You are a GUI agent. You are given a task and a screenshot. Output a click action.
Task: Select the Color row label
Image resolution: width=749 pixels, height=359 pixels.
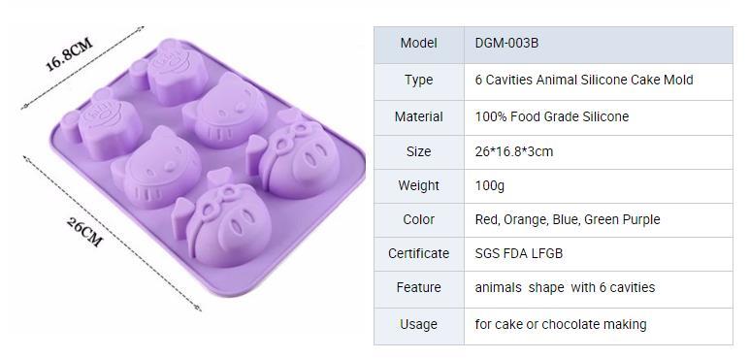[x=418, y=219]
